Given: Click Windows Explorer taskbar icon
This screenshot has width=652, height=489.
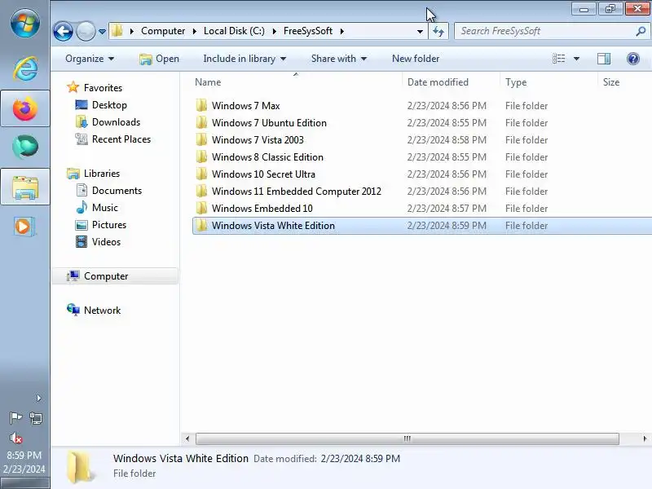Looking at the screenshot, I should point(25,187).
